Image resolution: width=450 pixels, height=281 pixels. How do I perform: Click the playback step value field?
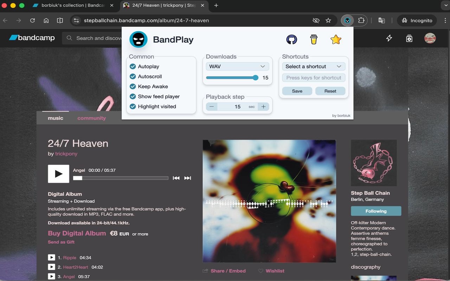pos(238,106)
